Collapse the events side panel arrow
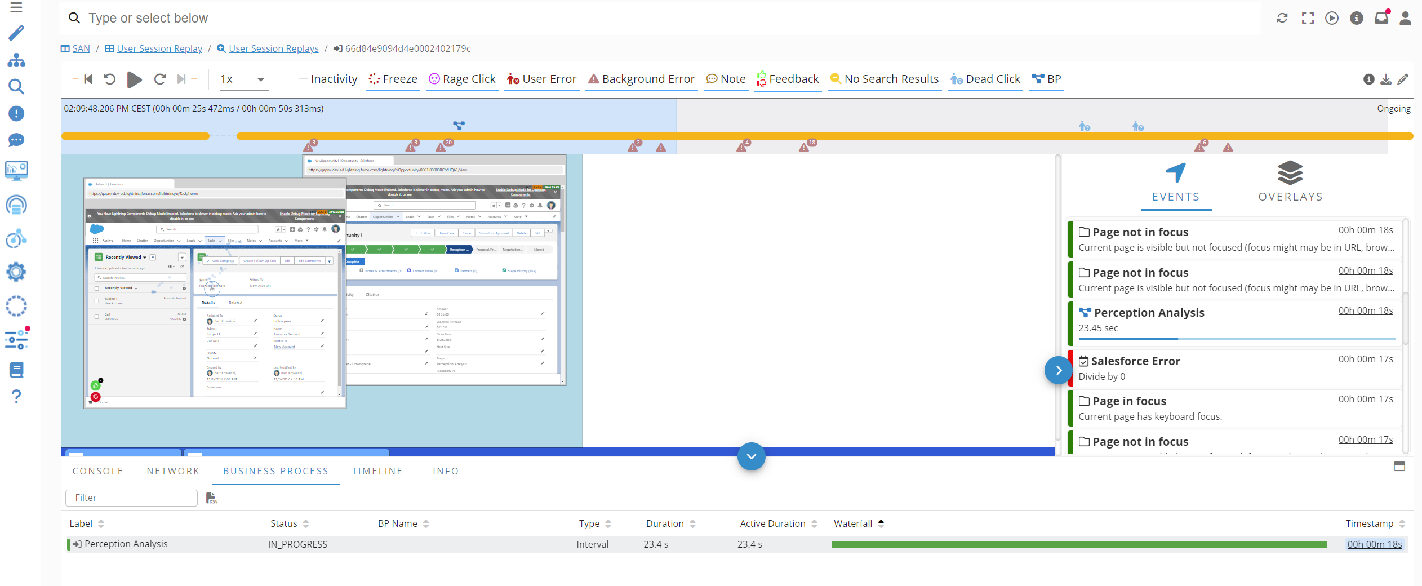Screen dimensions: 1422x586 (x=1058, y=370)
